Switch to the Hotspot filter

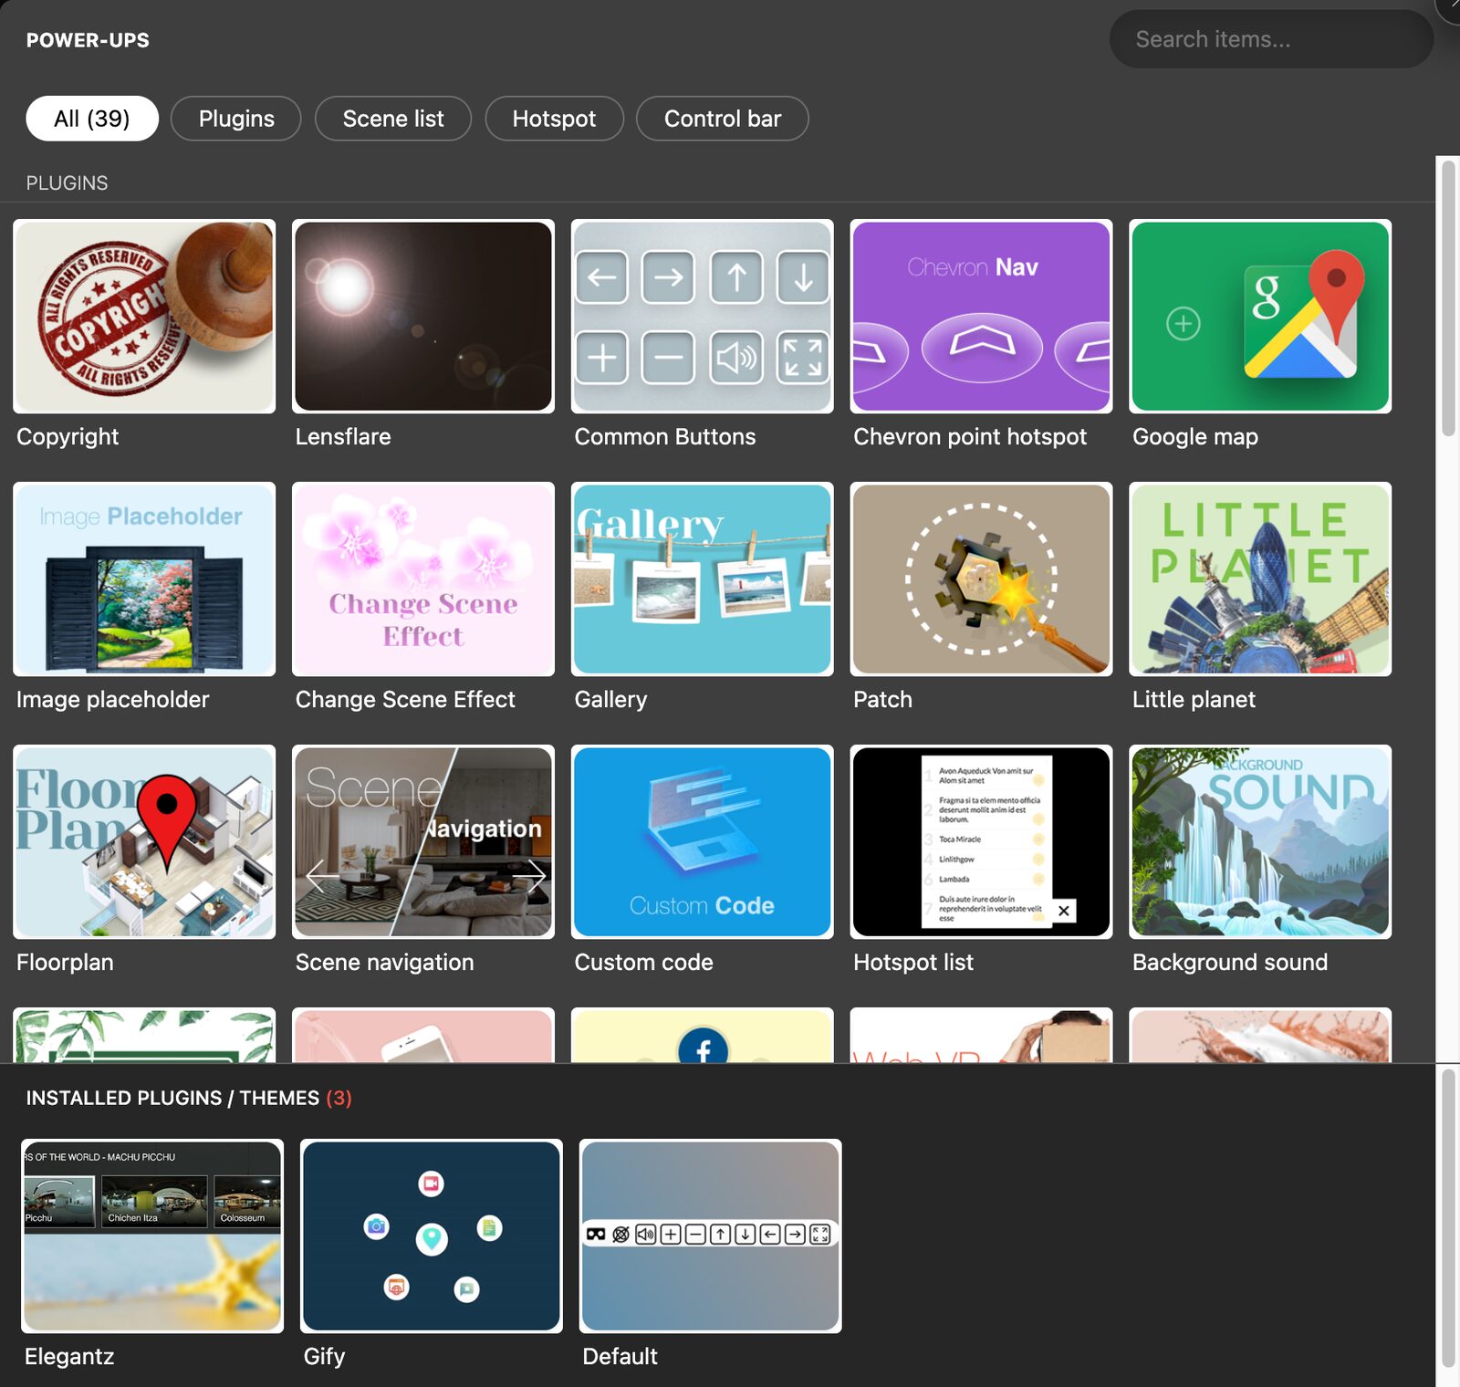point(554,119)
